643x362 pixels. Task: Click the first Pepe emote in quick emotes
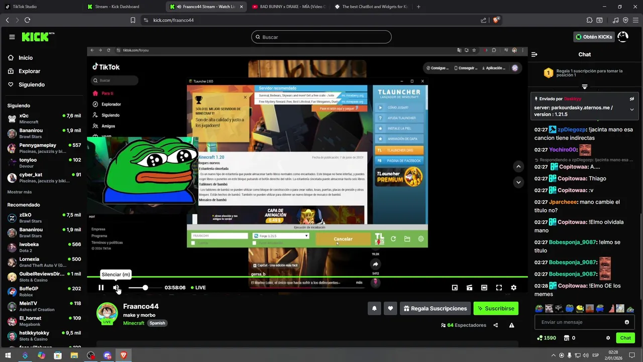pos(539,309)
